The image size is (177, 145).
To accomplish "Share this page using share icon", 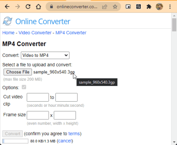I will tap(105, 7).
